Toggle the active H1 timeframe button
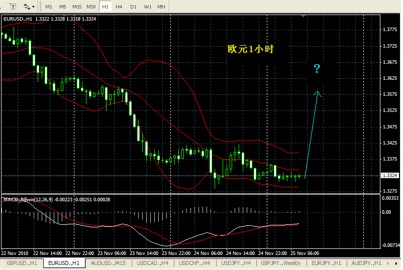Screen dimensions: 403x270 coord(105,7)
